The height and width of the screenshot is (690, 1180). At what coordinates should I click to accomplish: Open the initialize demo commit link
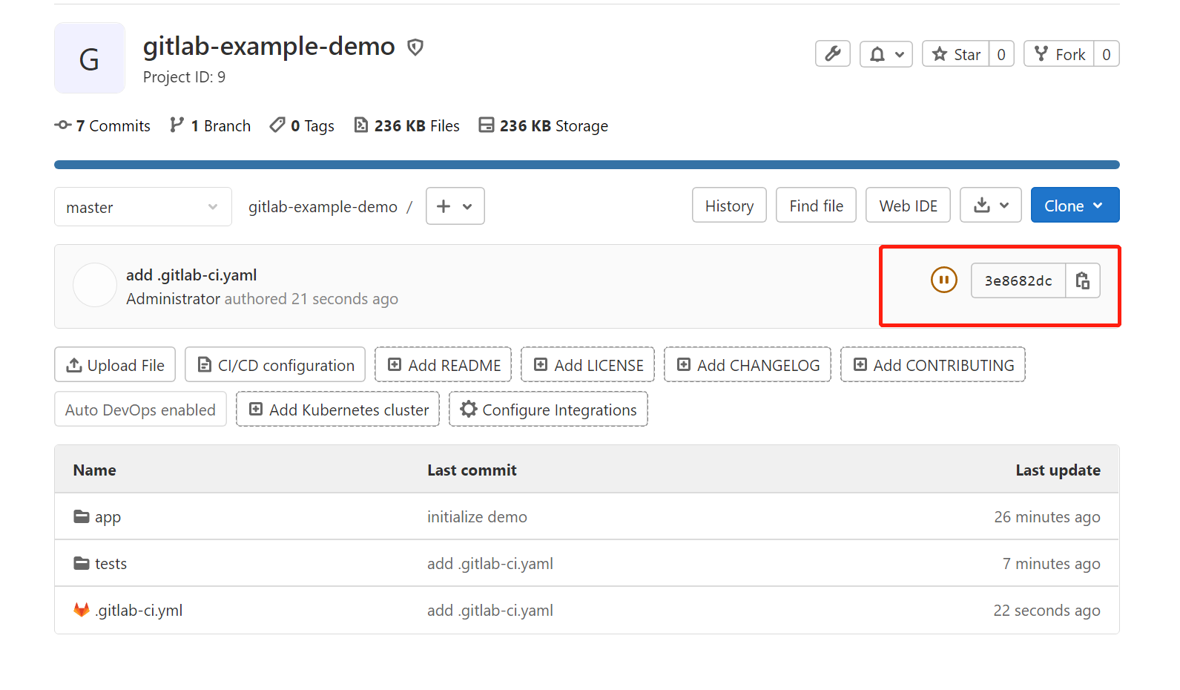(x=477, y=517)
